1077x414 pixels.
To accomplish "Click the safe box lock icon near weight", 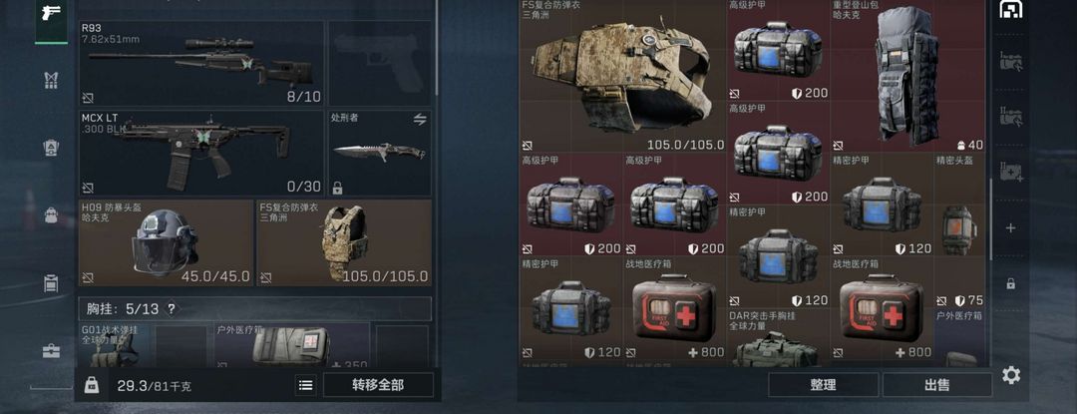I will pyautogui.click(x=92, y=385).
